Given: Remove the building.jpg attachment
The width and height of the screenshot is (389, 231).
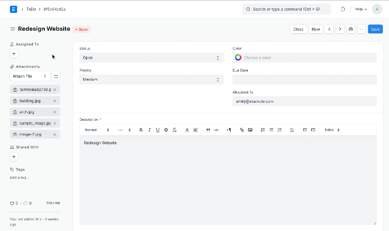Looking at the screenshot, I should pos(55,101).
